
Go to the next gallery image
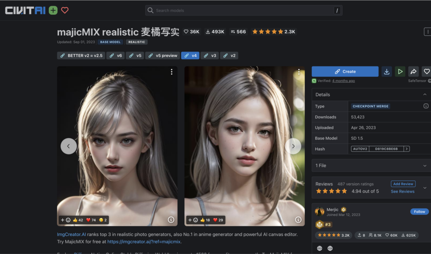click(x=293, y=146)
